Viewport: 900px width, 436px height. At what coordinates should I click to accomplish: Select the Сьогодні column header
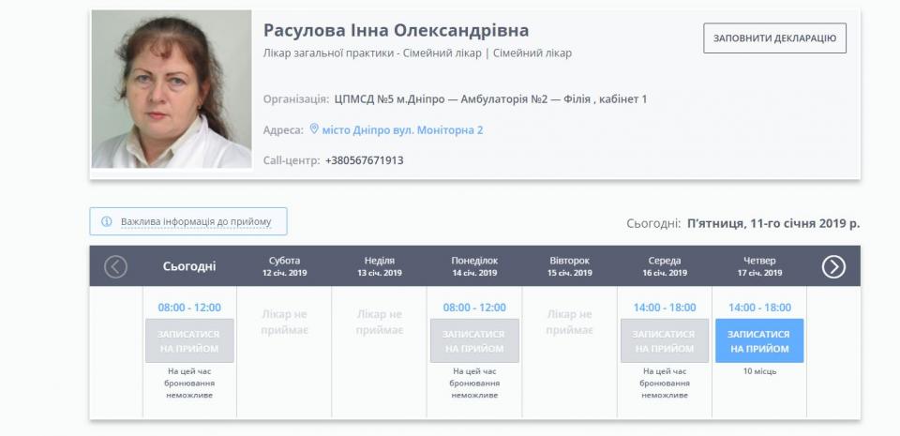[189, 266]
